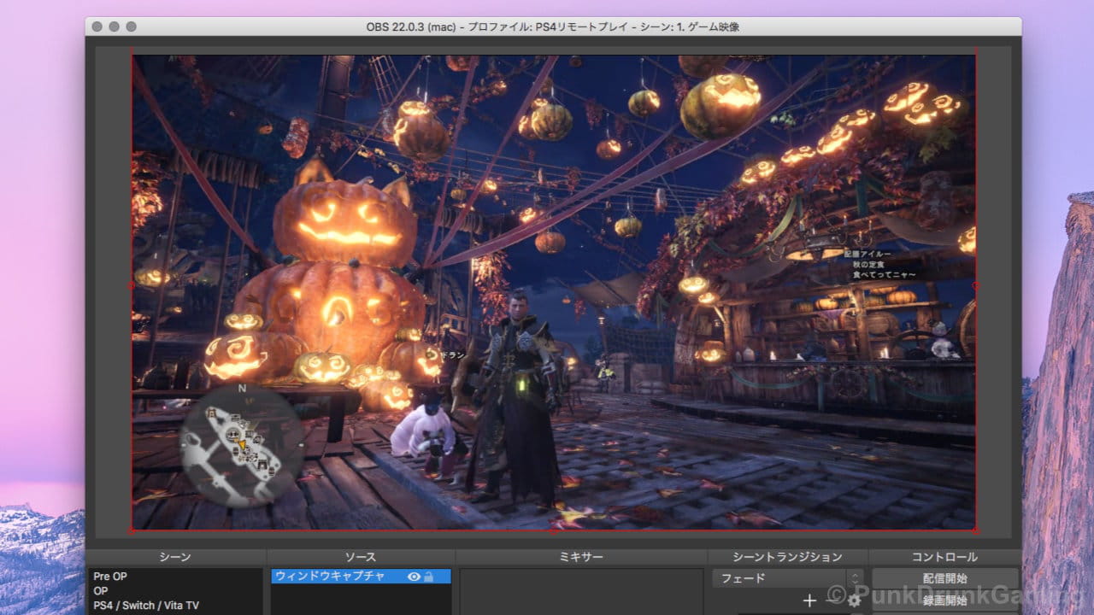Click the ソース panel header
Screen dimensions: 1094x615
point(361,557)
